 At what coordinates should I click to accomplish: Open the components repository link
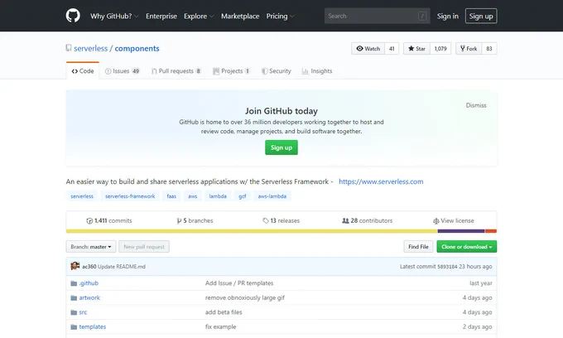[x=137, y=49]
